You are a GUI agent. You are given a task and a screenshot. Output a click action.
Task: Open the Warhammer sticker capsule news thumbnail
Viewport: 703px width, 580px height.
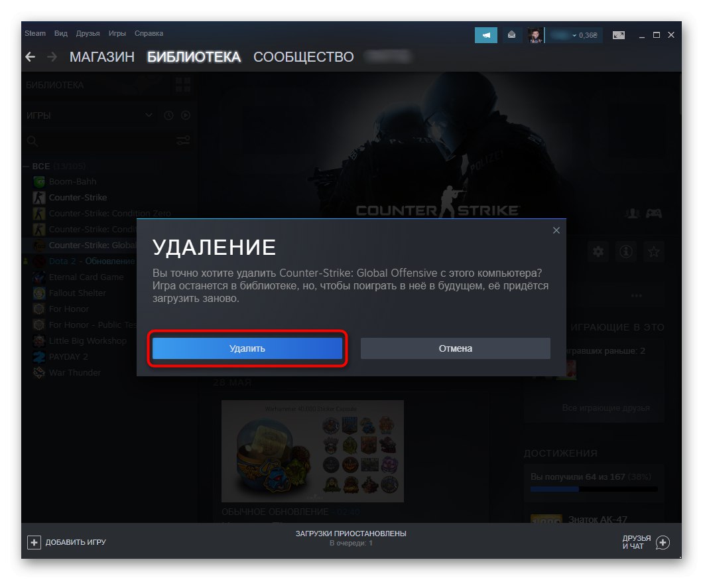point(312,451)
